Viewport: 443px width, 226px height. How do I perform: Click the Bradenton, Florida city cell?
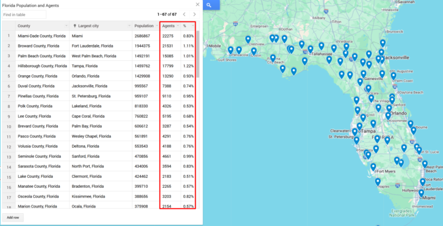tap(100, 187)
